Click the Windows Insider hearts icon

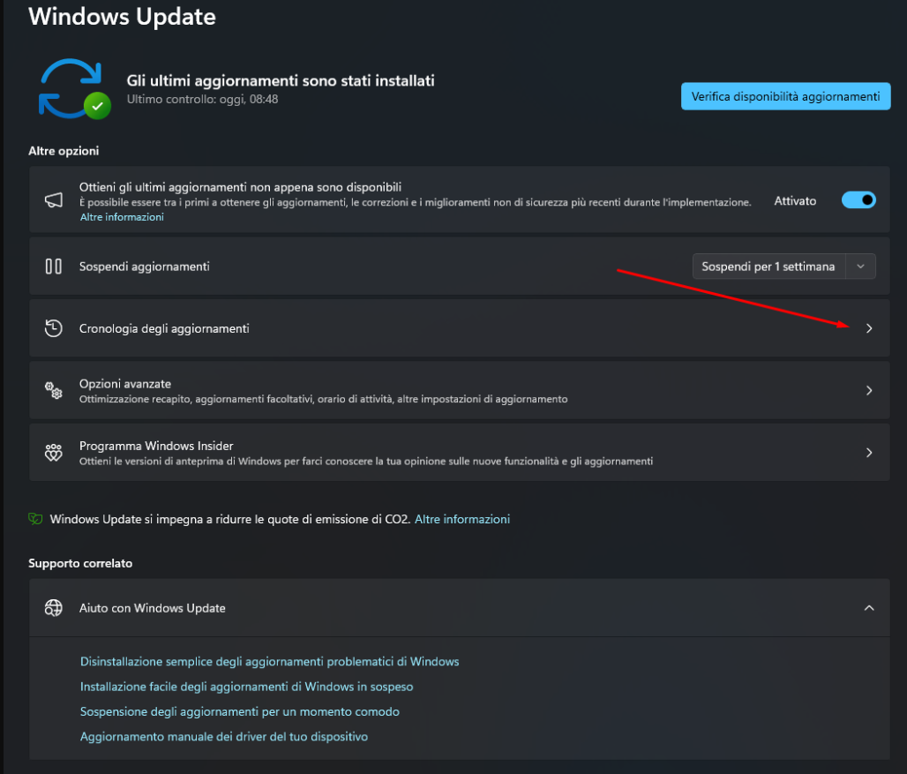54,453
